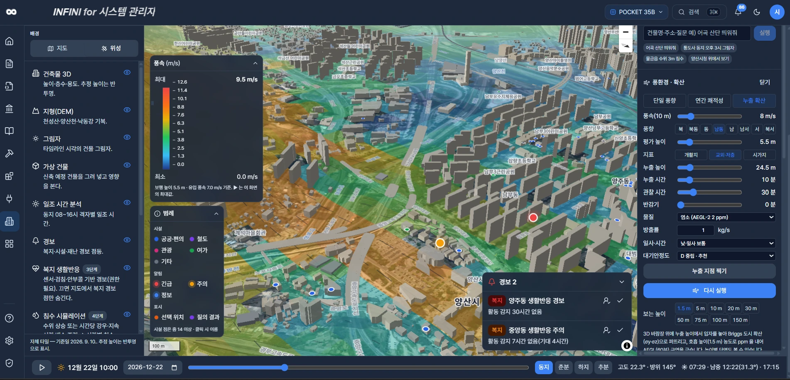
Task: Open the document icon in the sidebar
Action: [x=9, y=64]
